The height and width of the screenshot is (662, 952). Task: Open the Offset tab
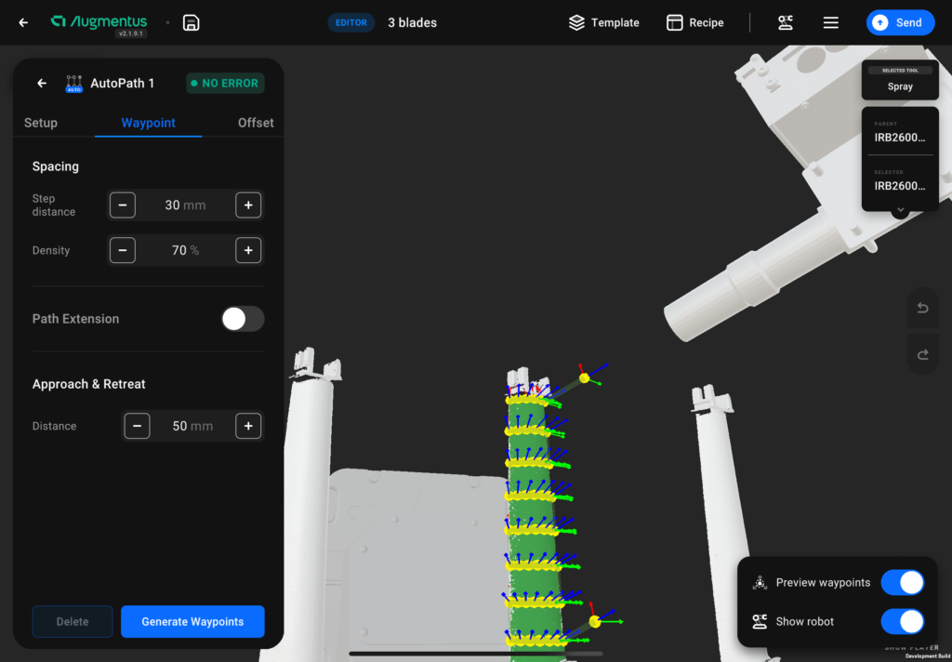255,122
